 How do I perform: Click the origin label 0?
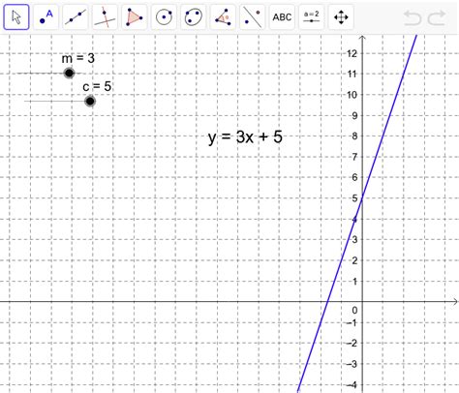point(354,310)
